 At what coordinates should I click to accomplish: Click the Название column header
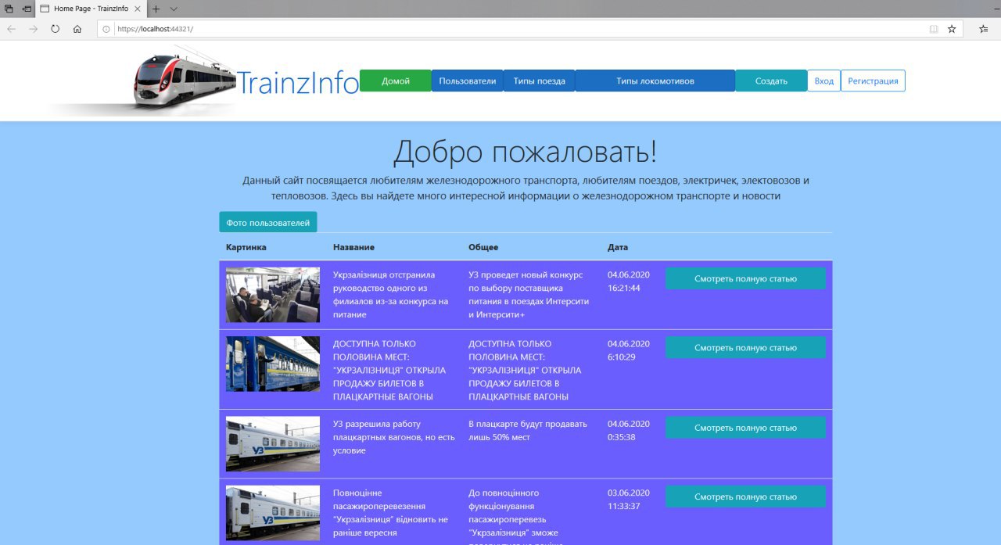tap(353, 247)
